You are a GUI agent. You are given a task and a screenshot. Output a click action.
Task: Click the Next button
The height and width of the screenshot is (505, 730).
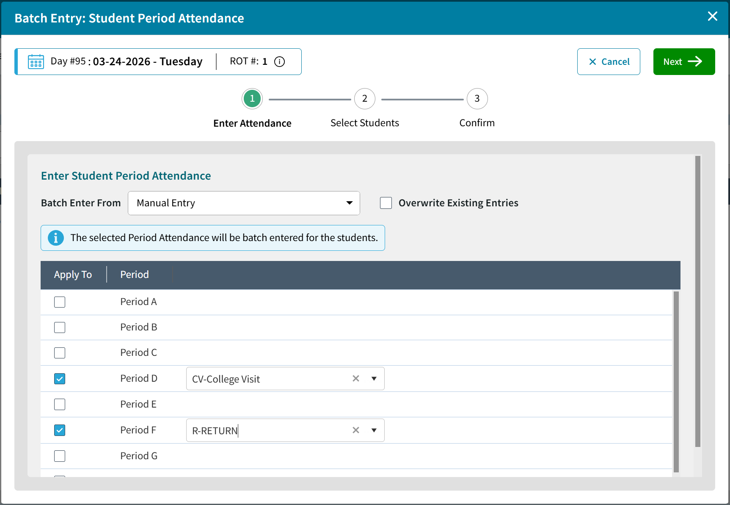(x=684, y=61)
